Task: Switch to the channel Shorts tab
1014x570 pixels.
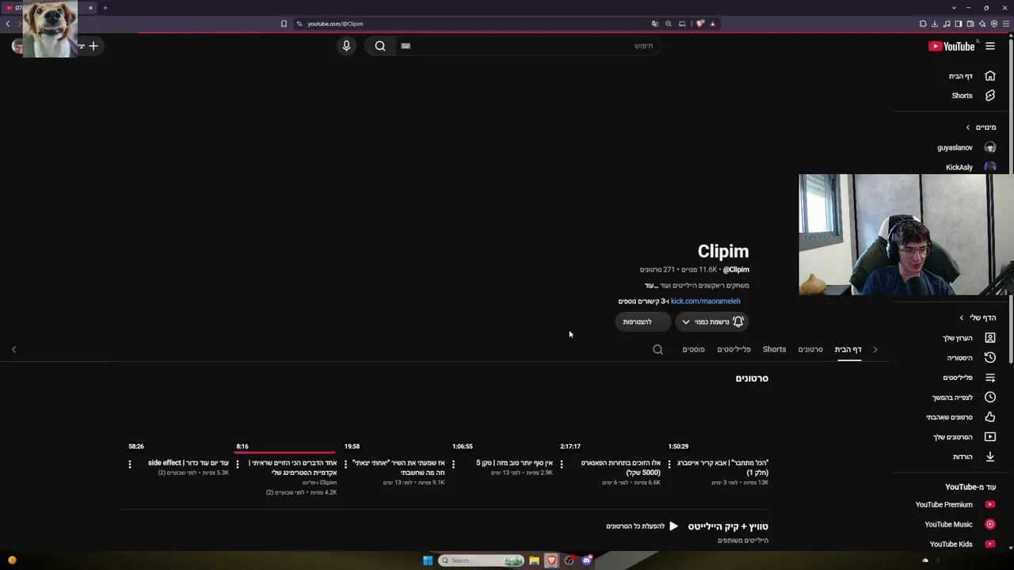Action: (x=774, y=349)
